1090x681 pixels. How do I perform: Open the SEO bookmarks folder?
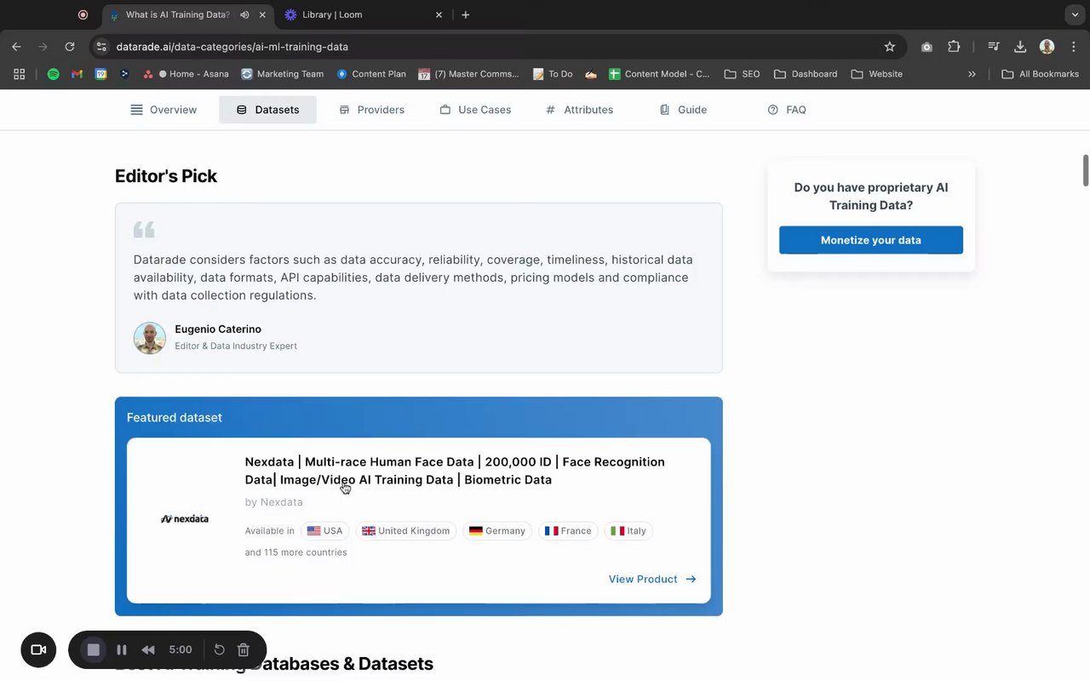[742, 74]
